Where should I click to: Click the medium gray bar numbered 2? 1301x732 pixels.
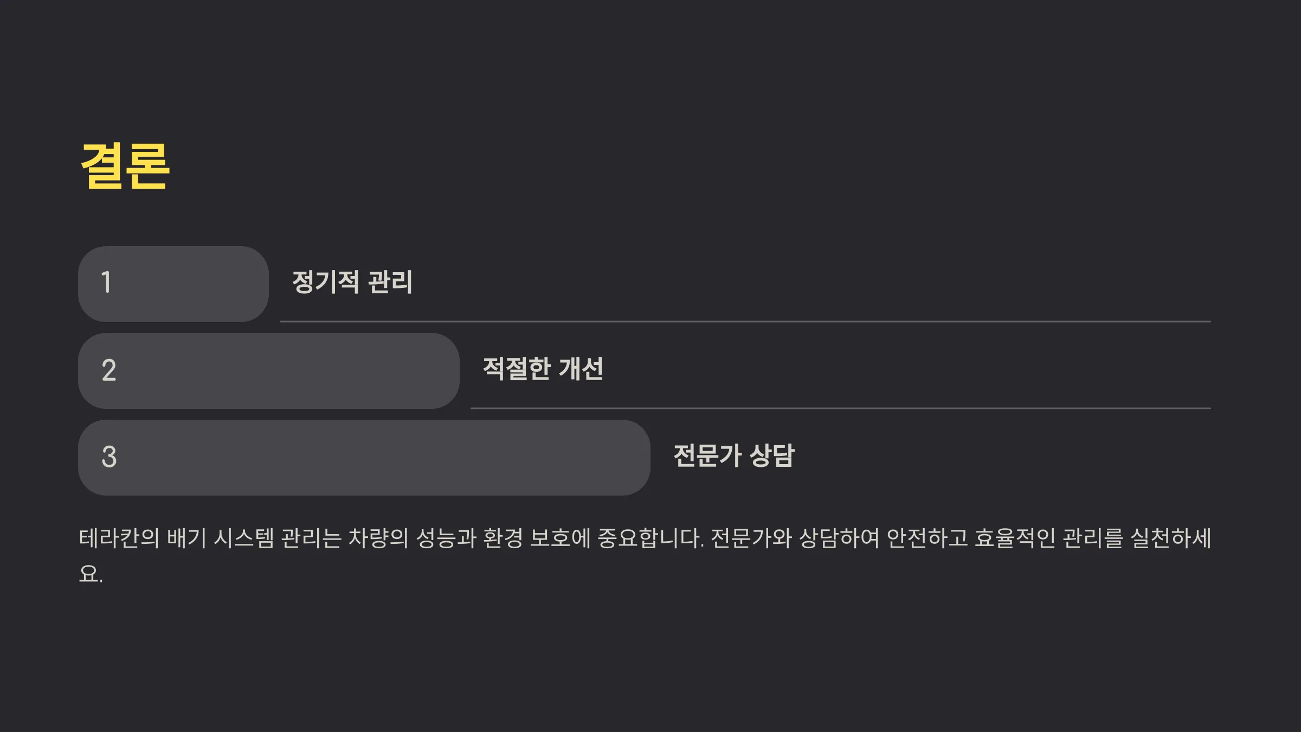click(269, 371)
